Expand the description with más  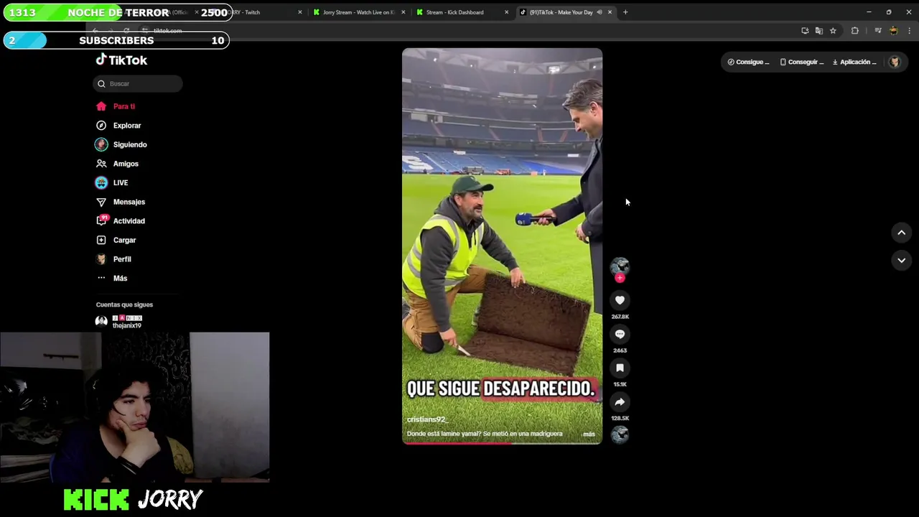[x=589, y=434]
